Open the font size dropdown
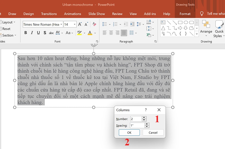The height and width of the screenshot is (149, 225). pos(75,24)
